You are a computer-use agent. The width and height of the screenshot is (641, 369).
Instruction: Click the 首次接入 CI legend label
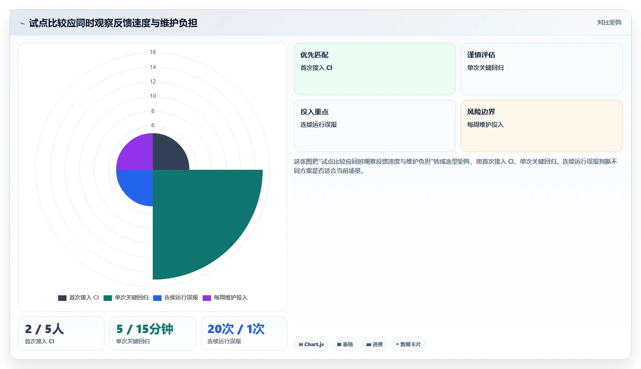[84, 298]
